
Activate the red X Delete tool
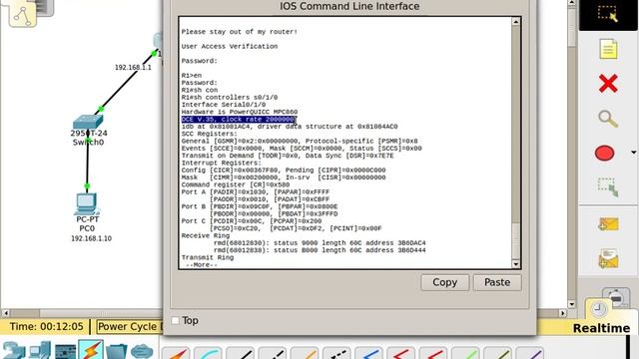pos(608,84)
